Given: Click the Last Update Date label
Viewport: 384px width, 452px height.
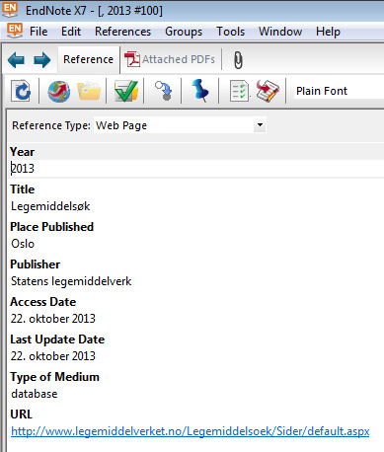Looking at the screenshot, I should 57,339.
